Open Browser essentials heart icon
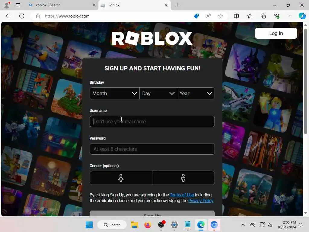The image size is (309, 232). 276,16
